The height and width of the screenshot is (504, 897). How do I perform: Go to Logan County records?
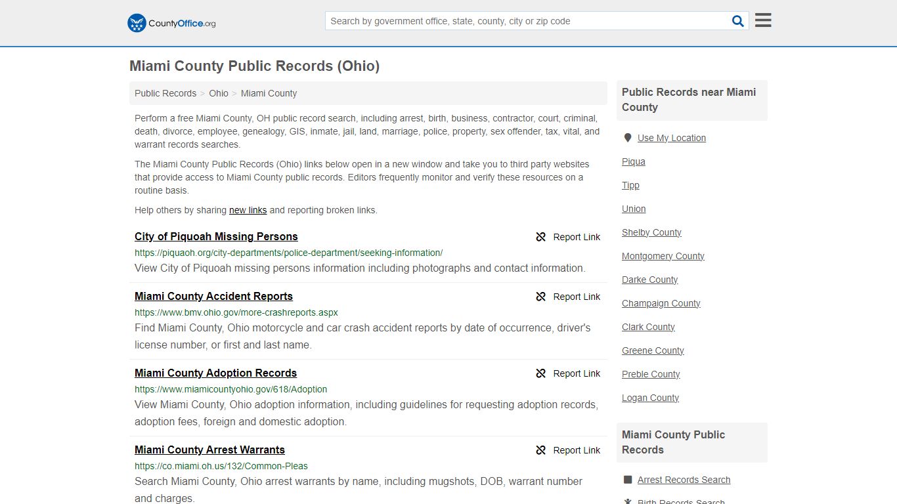click(x=650, y=398)
